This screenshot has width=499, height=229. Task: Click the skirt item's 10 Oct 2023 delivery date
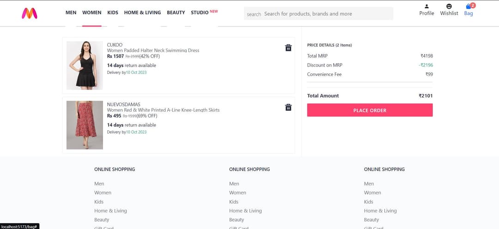[x=136, y=132]
